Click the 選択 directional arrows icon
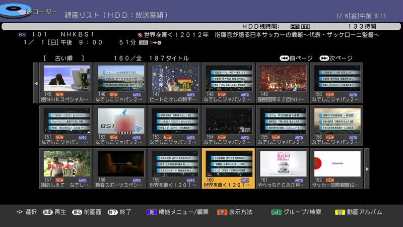This screenshot has height=227, width=403. (19, 212)
